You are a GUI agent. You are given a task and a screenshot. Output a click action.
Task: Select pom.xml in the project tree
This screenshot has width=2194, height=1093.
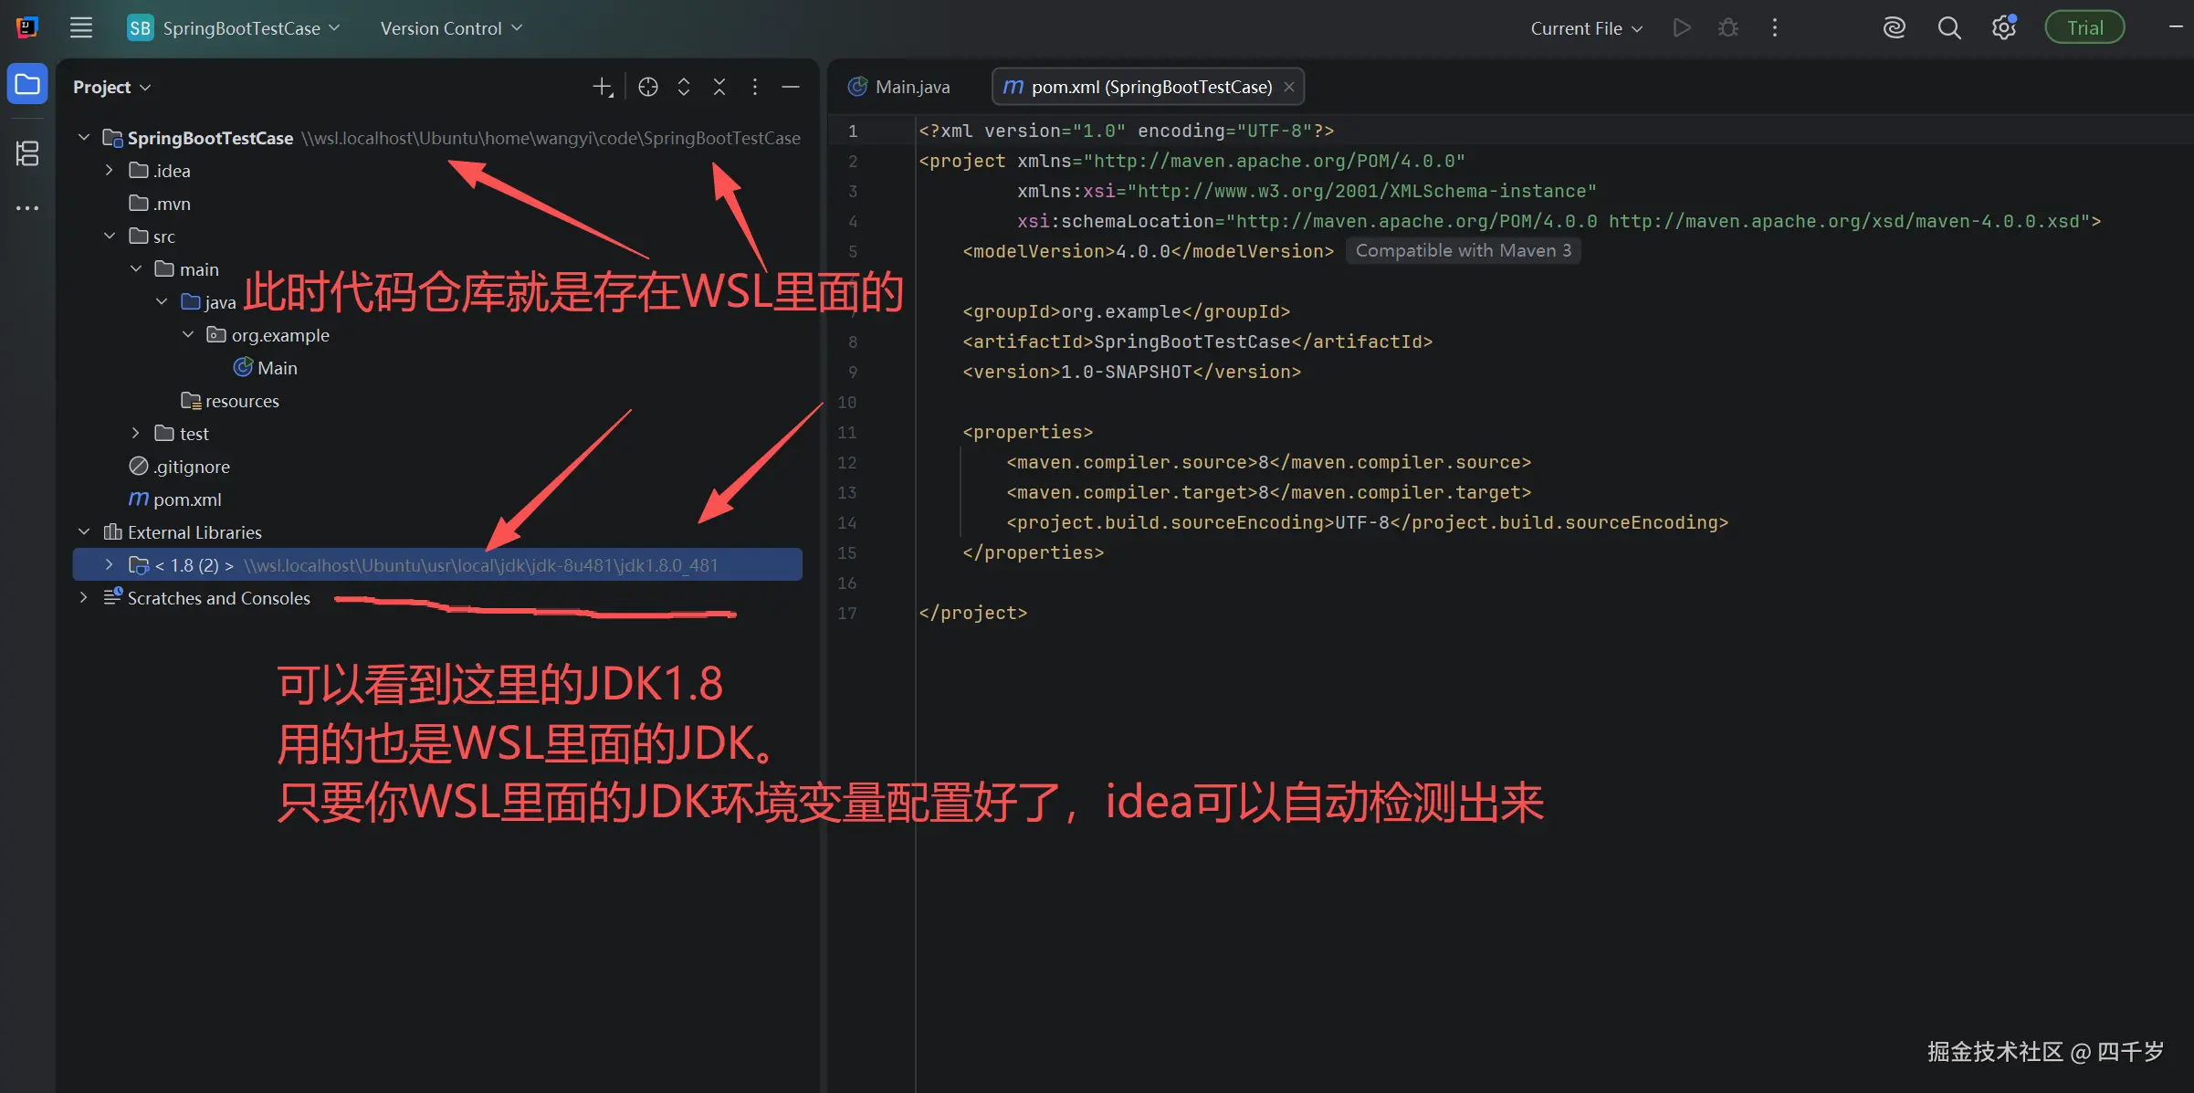click(x=186, y=499)
